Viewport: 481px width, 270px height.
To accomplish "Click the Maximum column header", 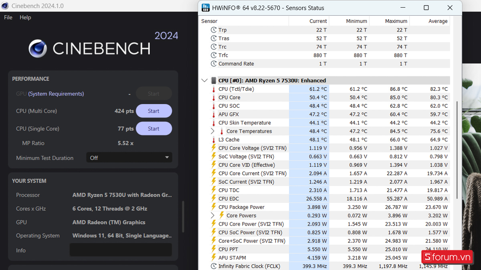I will coord(396,21).
